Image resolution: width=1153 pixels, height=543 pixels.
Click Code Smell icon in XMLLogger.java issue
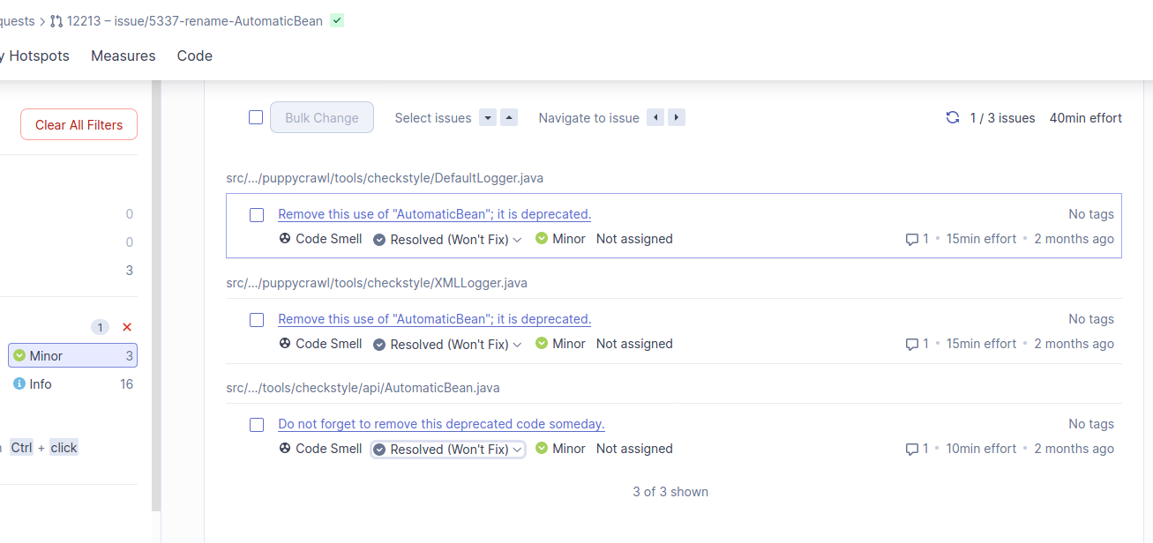[285, 343]
